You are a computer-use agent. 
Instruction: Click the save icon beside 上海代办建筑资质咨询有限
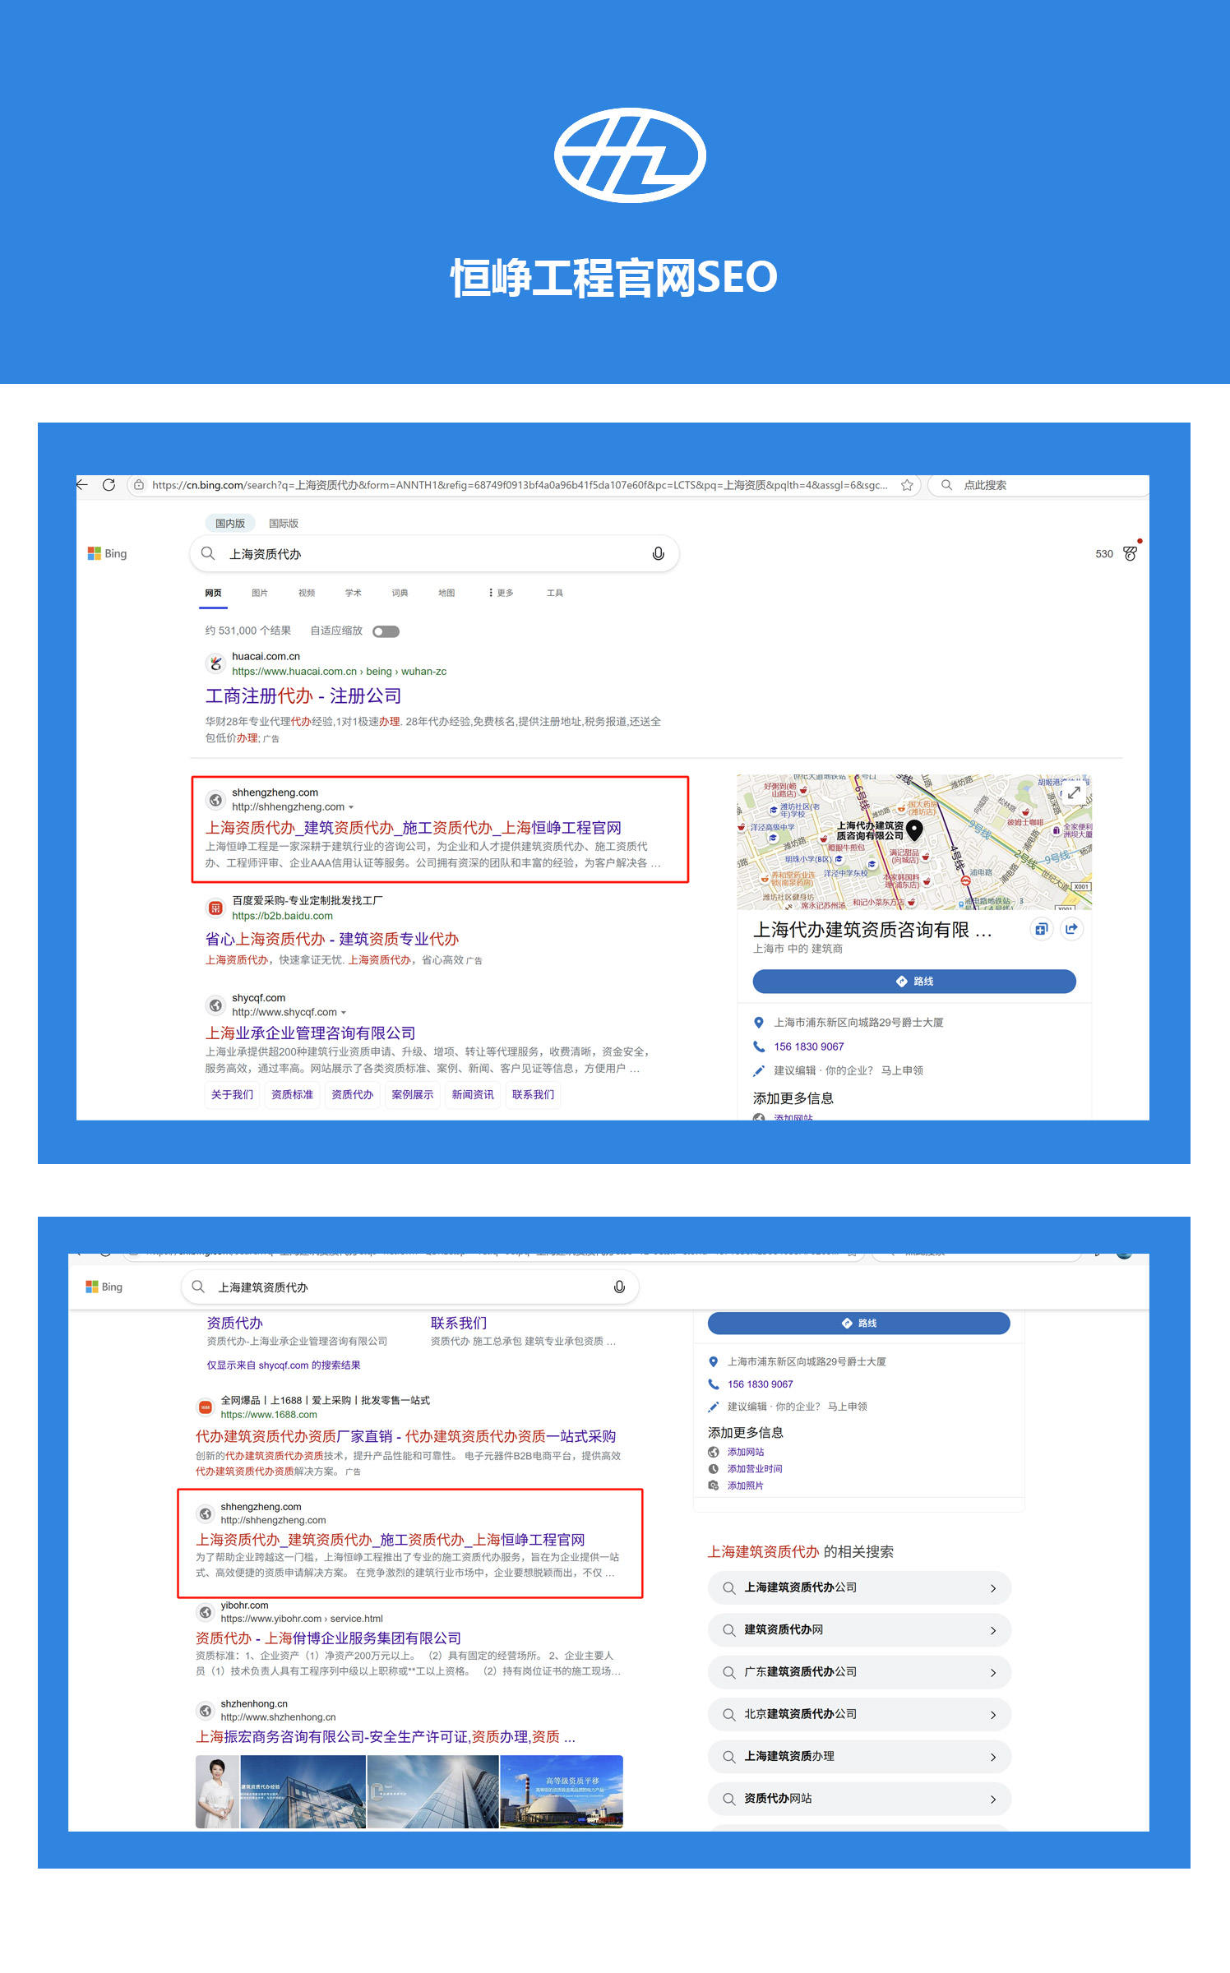coord(1041,929)
